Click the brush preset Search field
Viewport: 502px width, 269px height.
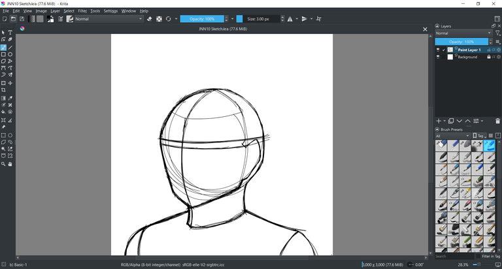point(454,256)
